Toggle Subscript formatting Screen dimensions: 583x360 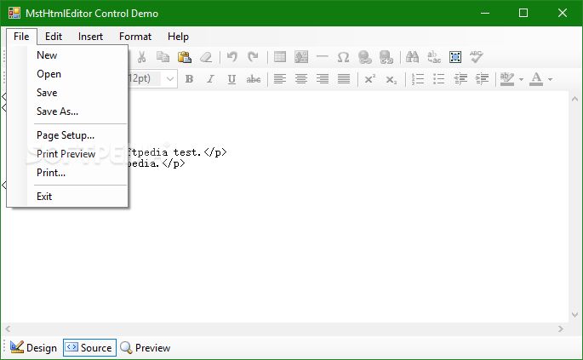[392, 79]
